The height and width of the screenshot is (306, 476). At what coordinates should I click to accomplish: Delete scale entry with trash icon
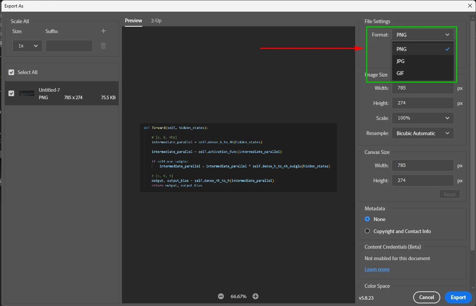103,45
